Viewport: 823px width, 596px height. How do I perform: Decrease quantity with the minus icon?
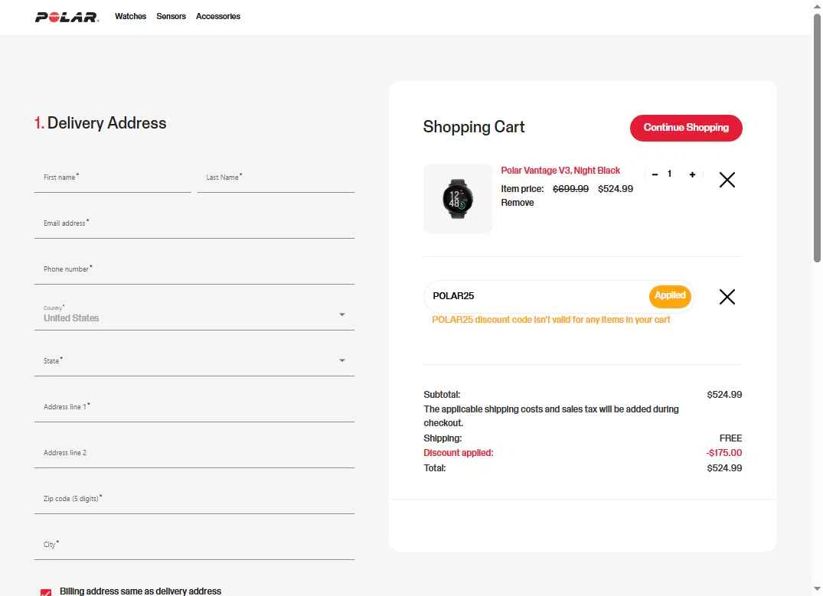pos(655,174)
